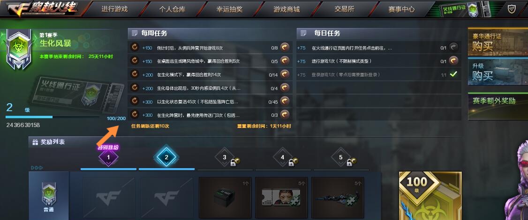The image size is (528, 220).
Task: Select the level 2 reward diamond
Action: [x=166, y=157]
